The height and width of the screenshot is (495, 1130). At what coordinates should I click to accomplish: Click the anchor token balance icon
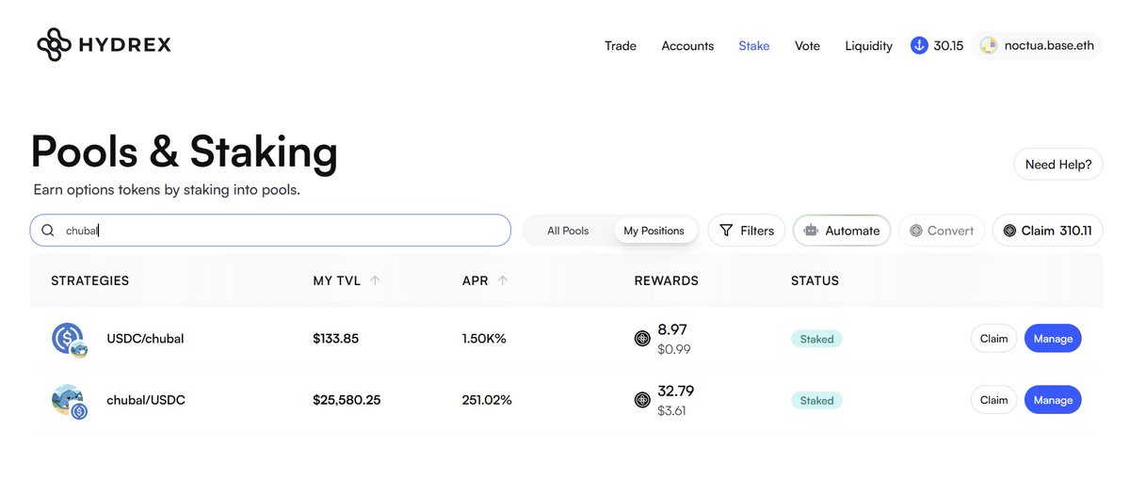[919, 45]
